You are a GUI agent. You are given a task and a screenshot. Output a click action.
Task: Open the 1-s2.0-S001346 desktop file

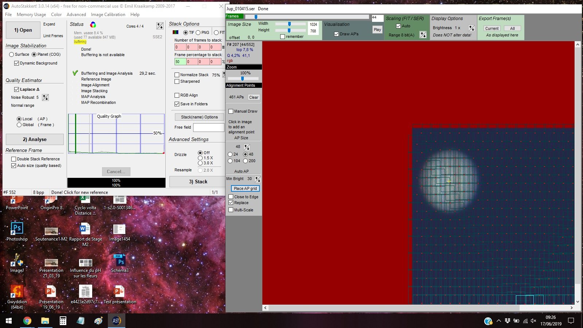click(120, 203)
